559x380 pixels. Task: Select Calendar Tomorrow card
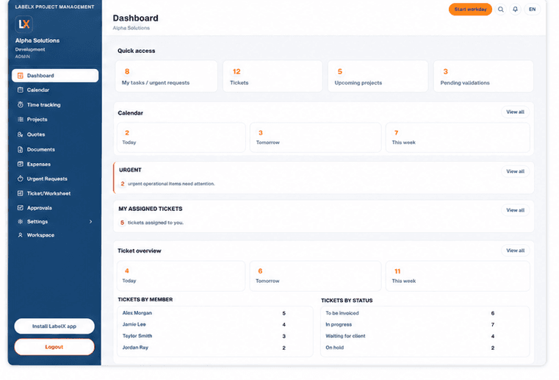316,137
